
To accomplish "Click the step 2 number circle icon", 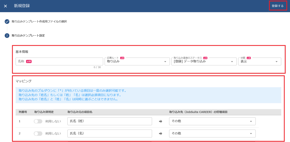I will pyautogui.click(x=7, y=36).
